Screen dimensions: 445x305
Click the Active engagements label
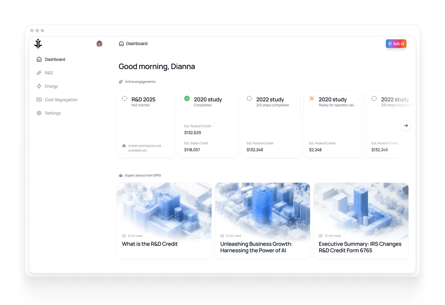pyautogui.click(x=140, y=82)
